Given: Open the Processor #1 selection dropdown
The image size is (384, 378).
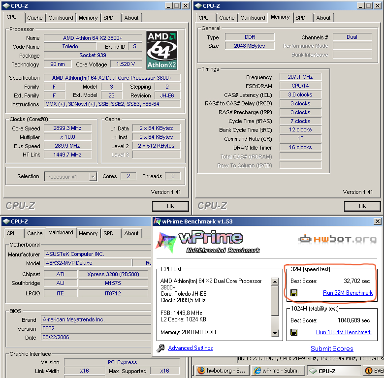Looking at the screenshot, I should point(93,177).
